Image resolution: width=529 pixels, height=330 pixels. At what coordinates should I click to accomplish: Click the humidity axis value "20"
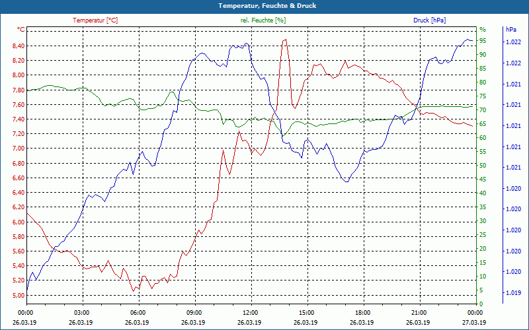[x=483, y=249]
